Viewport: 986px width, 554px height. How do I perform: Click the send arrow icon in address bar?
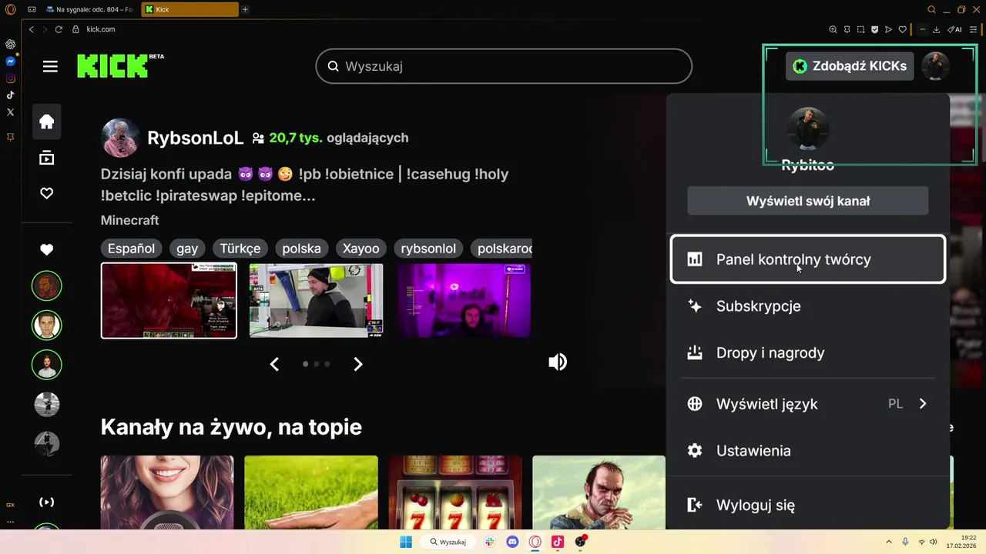coord(888,29)
